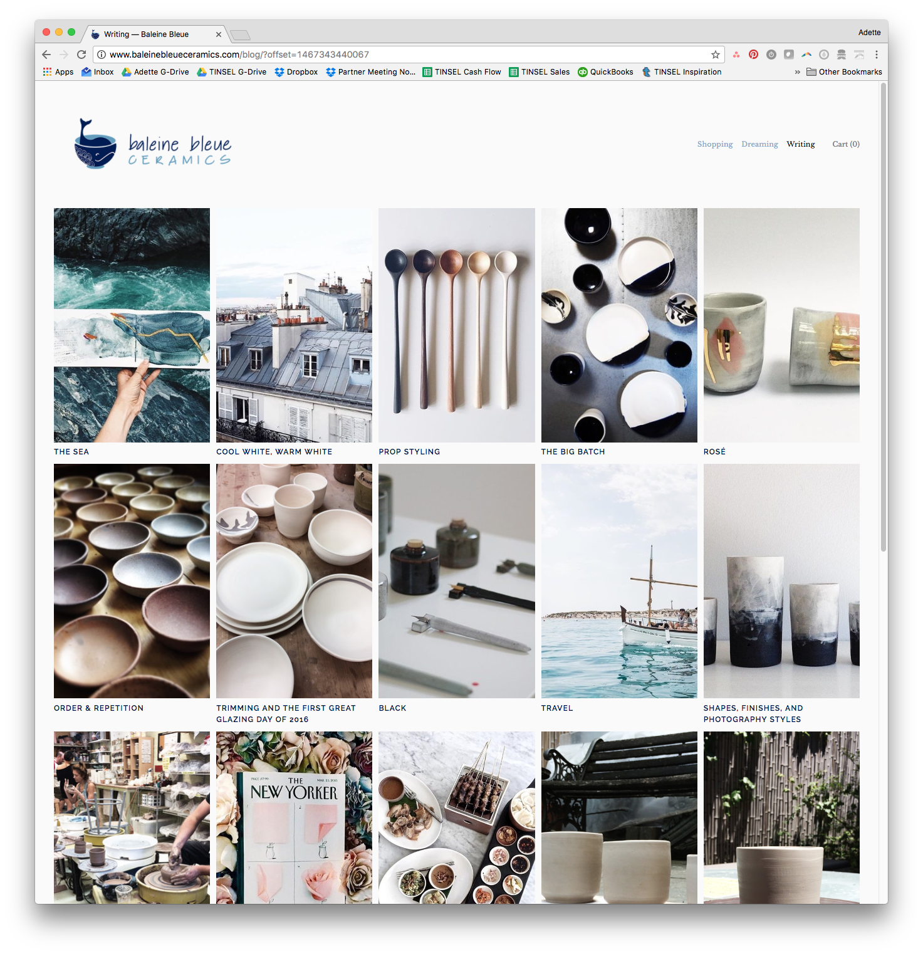The image size is (923, 954).
Task: Click the rows of glazed bowls thumbnail
Action: (x=132, y=581)
